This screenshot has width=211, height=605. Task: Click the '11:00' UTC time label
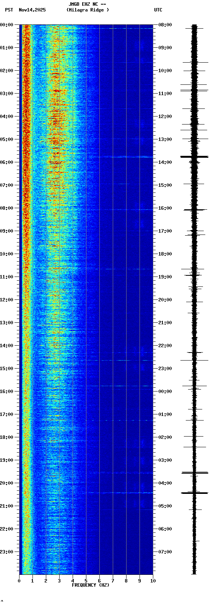165,94
